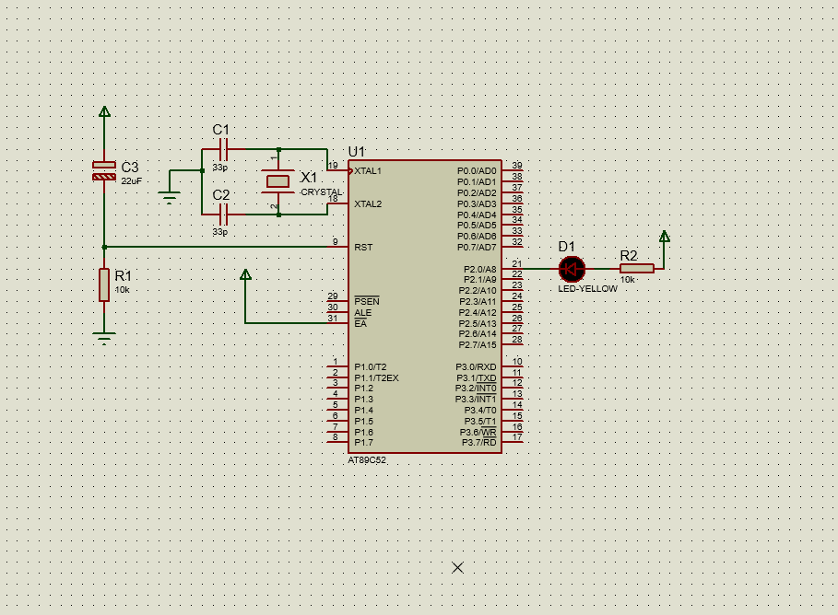This screenshot has width=838, height=615.
Task: Select the AT89C52 microcontroller U1 body
Action: click(x=425, y=307)
